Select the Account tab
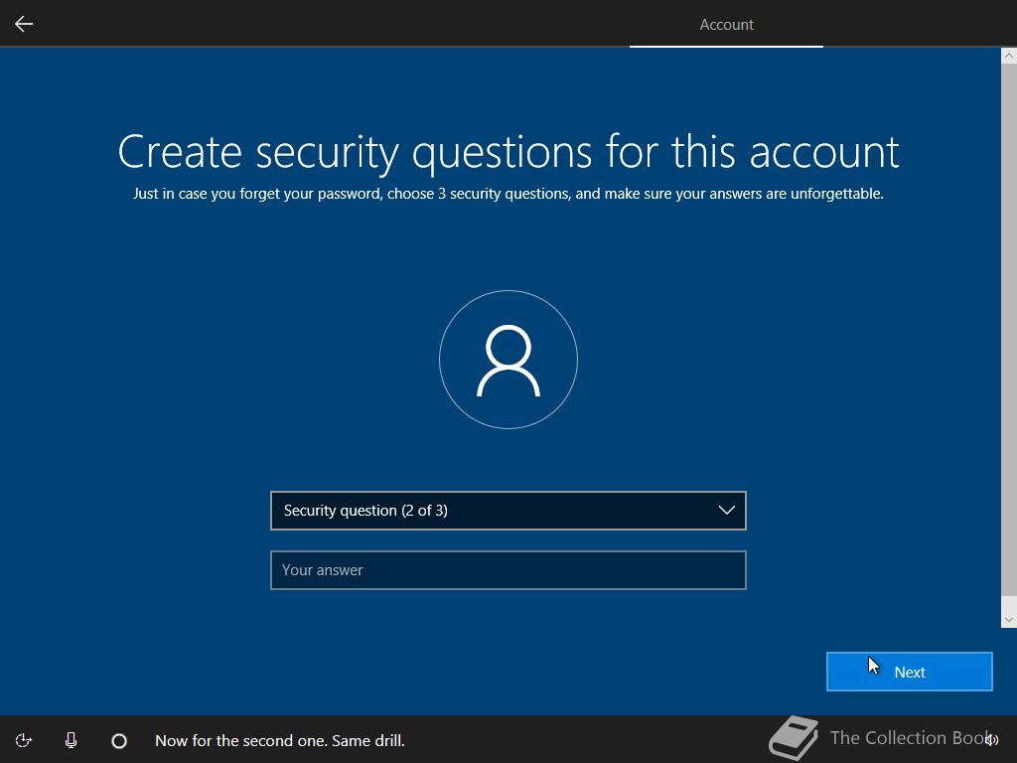This screenshot has width=1017, height=763. (x=726, y=25)
